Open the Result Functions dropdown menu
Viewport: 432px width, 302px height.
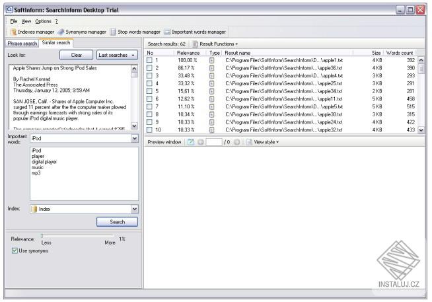click(219, 44)
